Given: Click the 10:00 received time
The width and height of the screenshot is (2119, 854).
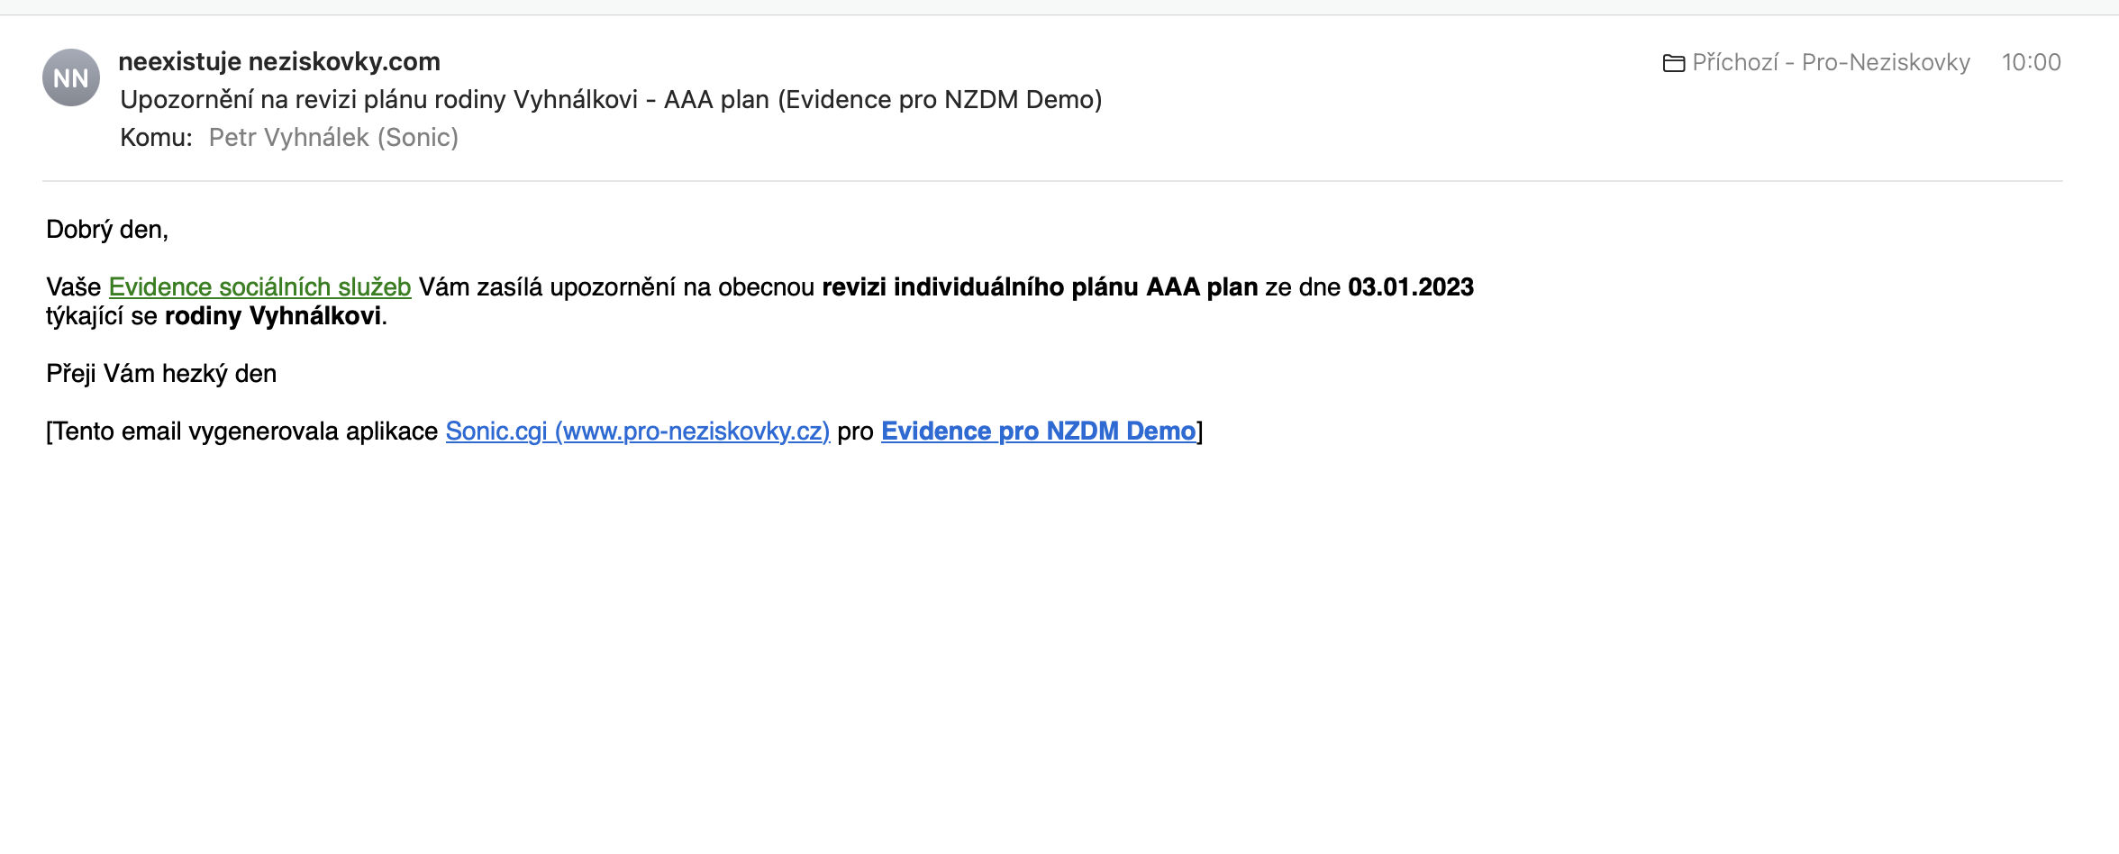Looking at the screenshot, I should point(2031,62).
